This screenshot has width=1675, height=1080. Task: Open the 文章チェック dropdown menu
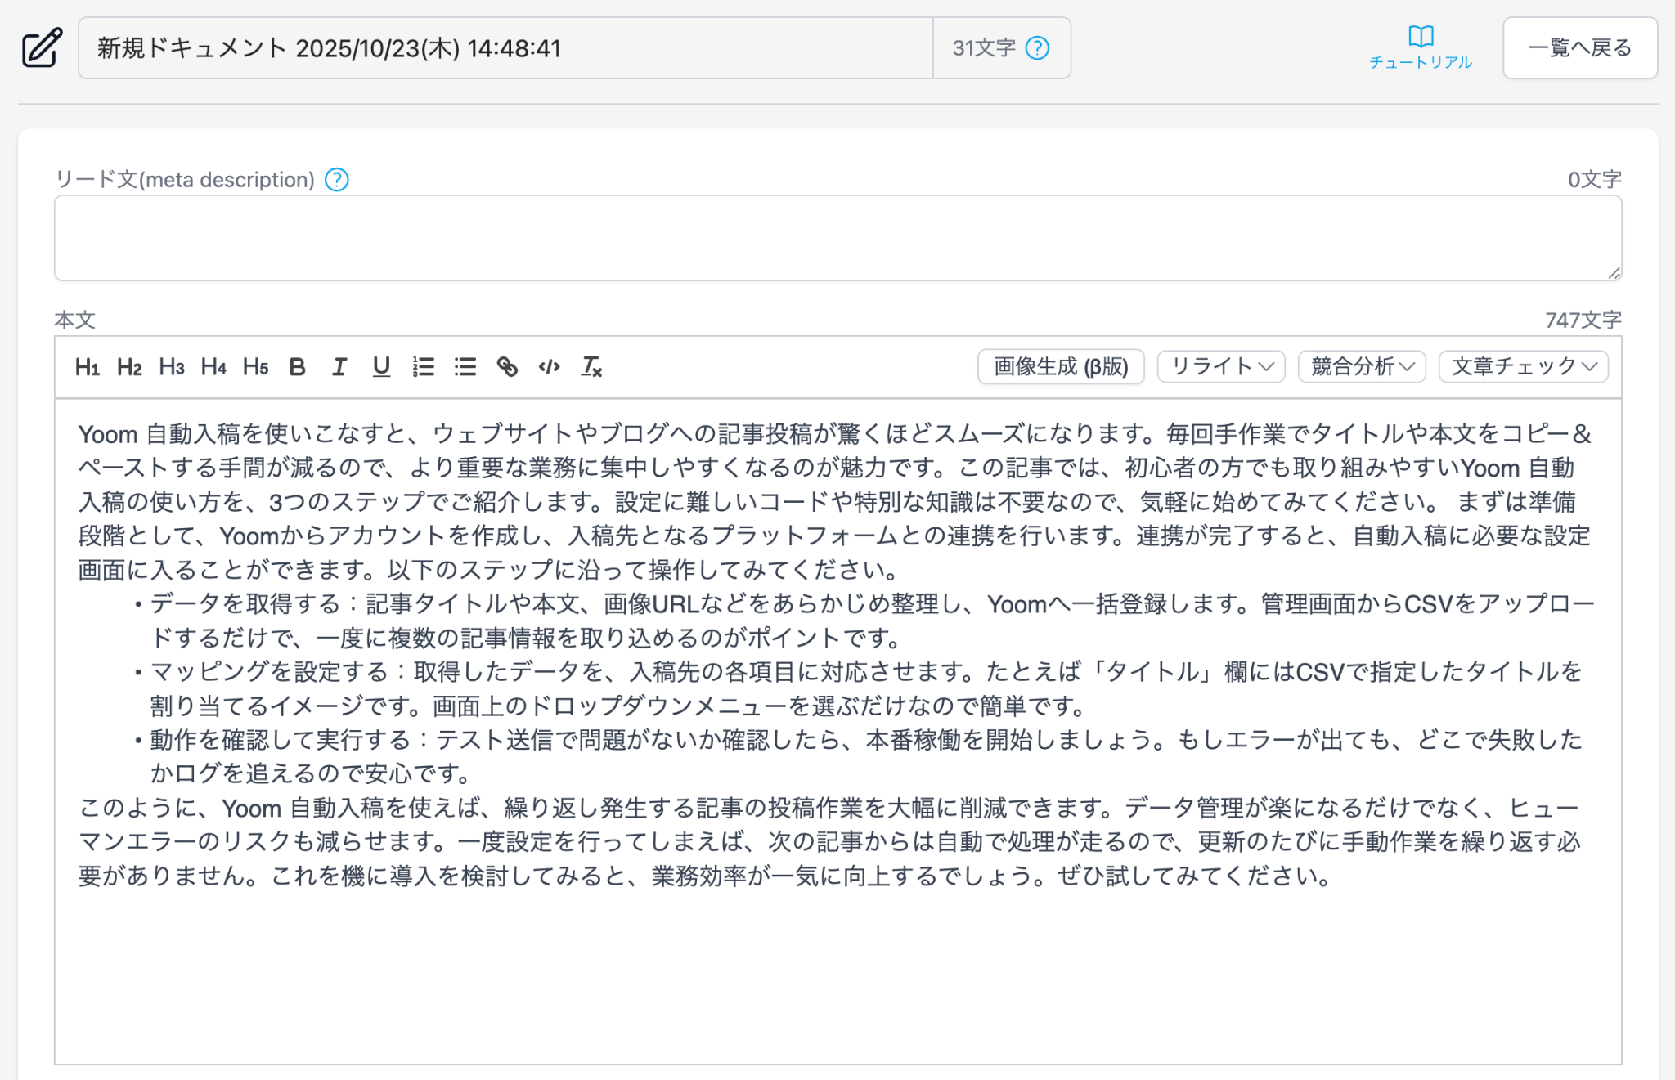coord(1523,366)
